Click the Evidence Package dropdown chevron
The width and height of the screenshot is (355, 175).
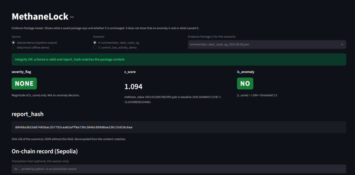[x=342, y=45]
